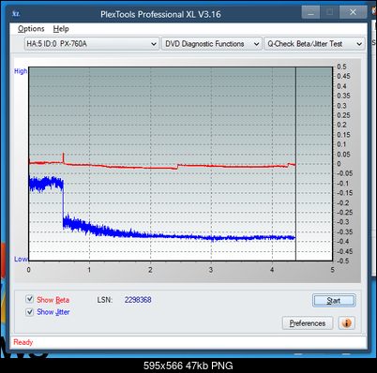
Task: Click the red Beta spike on the graph
Action: tap(64, 157)
